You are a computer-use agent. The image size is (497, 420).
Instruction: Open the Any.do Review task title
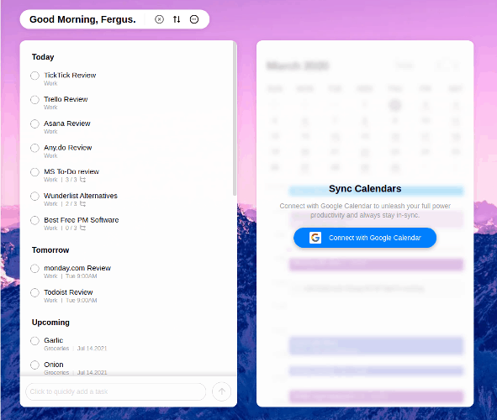(x=68, y=148)
